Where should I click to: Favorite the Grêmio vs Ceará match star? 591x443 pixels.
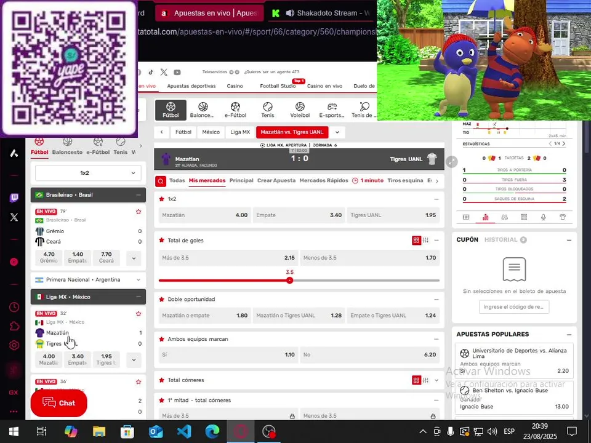(x=139, y=212)
